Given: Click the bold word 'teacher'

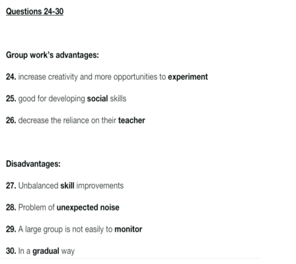Looking at the screenshot, I should [x=131, y=120].
